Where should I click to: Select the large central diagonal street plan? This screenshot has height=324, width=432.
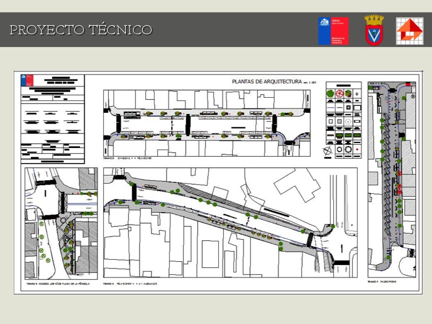(x=230, y=222)
